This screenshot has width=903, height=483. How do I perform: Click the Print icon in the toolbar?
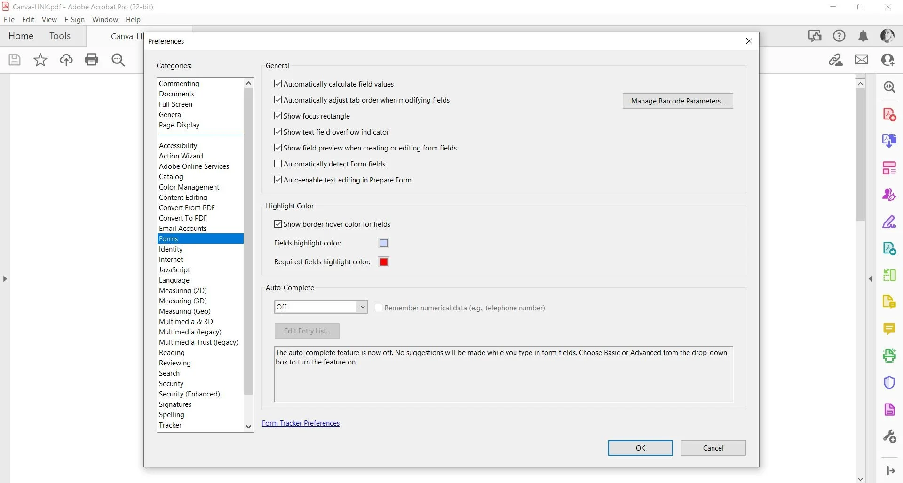point(92,60)
